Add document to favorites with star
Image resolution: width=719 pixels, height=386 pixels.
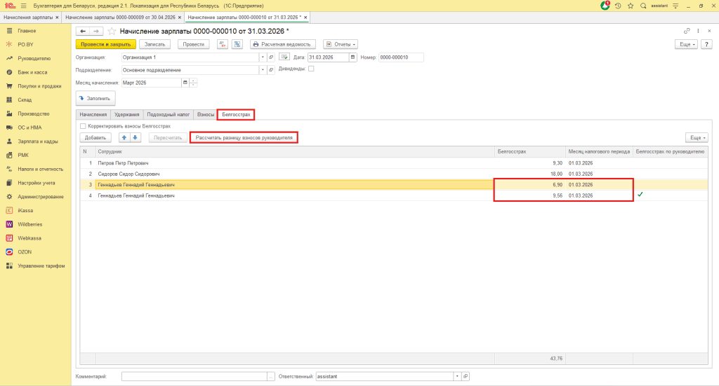[x=112, y=31]
